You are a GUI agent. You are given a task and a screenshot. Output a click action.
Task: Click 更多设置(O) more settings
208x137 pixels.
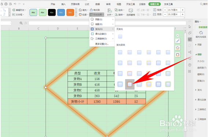tap(102, 44)
